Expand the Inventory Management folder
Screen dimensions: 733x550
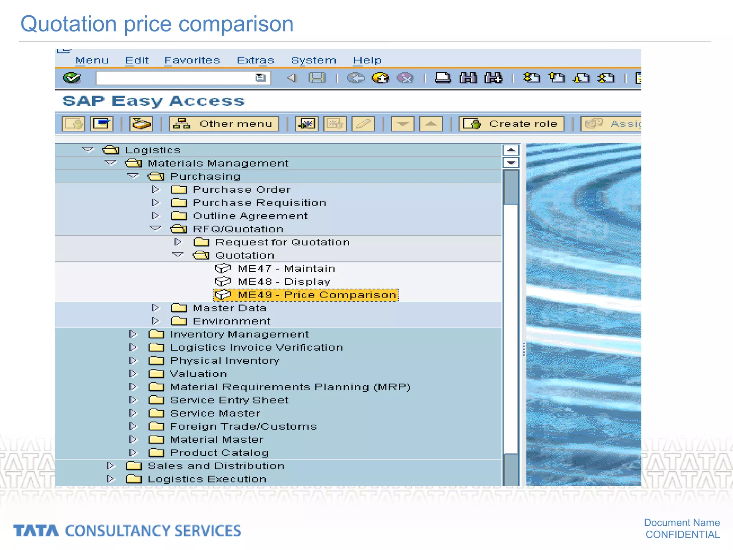point(133,334)
